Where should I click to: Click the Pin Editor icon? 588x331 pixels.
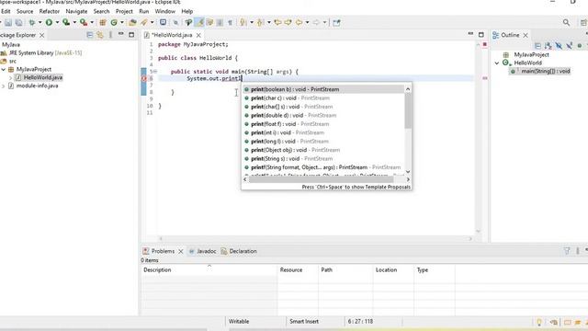[336, 22]
